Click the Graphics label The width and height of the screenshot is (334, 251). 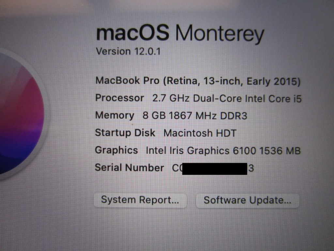[116, 150]
